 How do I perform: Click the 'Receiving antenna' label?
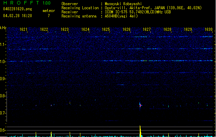79,16
